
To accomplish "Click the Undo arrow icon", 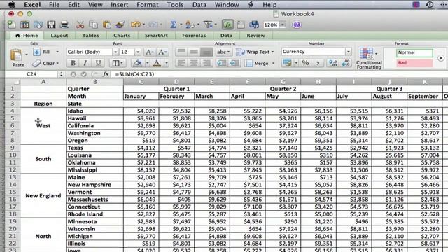I will (135, 24).
